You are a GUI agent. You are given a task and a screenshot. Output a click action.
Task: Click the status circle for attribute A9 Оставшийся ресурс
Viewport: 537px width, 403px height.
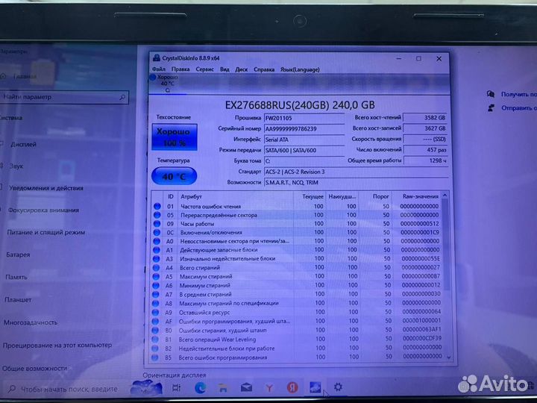[x=155, y=312]
